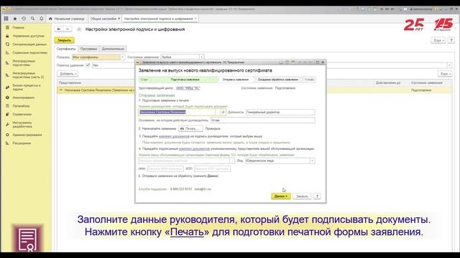Viewport: 460px width, 258px height.
Task: Click the Основание field containing 'Устав'
Action: (x=262, y=120)
